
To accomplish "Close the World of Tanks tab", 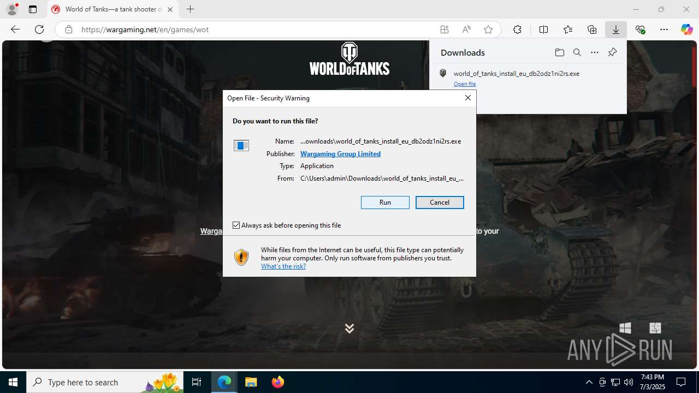I will (x=170, y=9).
